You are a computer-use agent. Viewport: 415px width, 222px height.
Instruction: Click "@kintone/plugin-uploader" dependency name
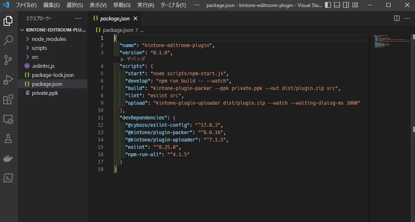pyautogui.click(x=162, y=140)
